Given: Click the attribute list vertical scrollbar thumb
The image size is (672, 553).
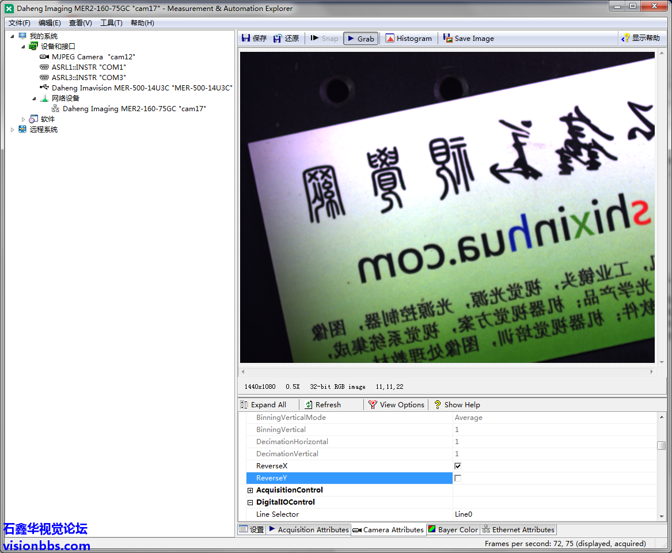Looking at the screenshot, I should point(662,445).
